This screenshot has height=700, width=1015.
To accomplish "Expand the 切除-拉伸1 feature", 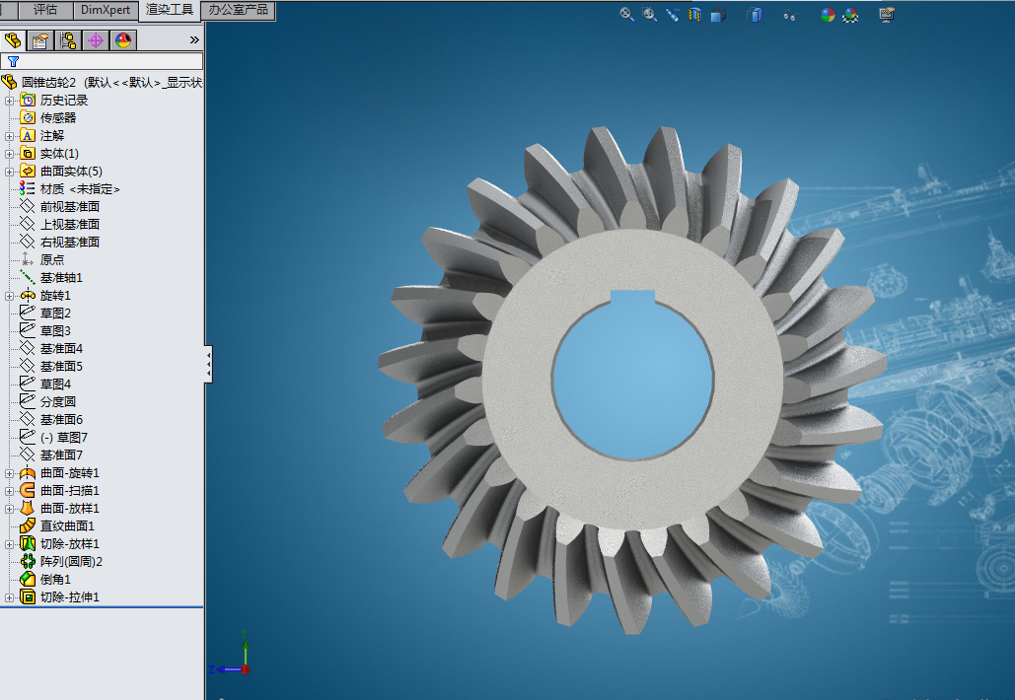I will click(x=9, y=597).
